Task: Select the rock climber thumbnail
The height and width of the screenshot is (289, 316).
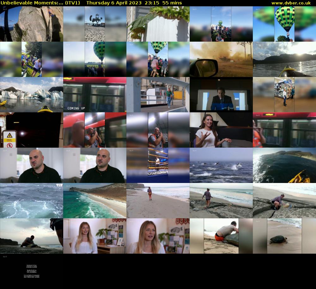Action: pyautogui.click(x=32, y=24)
